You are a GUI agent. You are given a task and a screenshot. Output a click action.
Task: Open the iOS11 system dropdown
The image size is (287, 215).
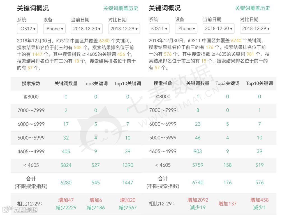click(x=159, y=29)
